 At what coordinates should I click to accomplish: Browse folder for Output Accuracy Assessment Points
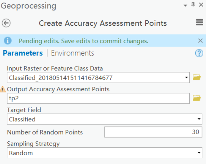tap(197, 98)
